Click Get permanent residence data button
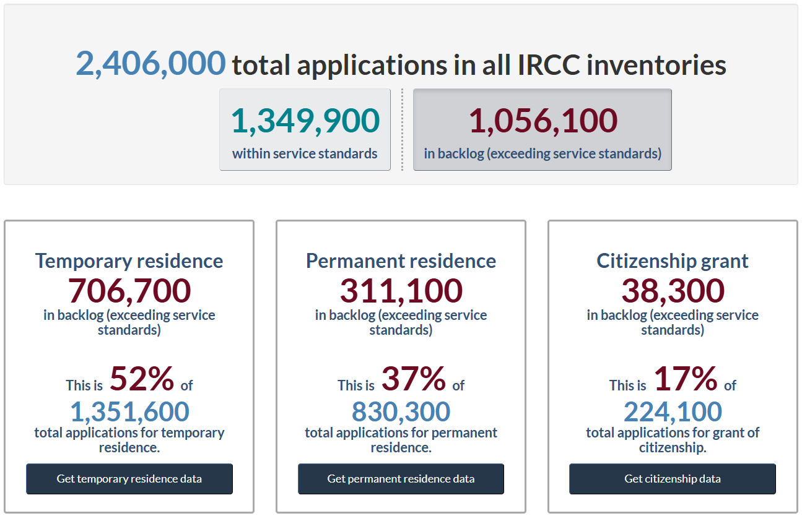Screen dimensions: 802x516 point(401,479)
